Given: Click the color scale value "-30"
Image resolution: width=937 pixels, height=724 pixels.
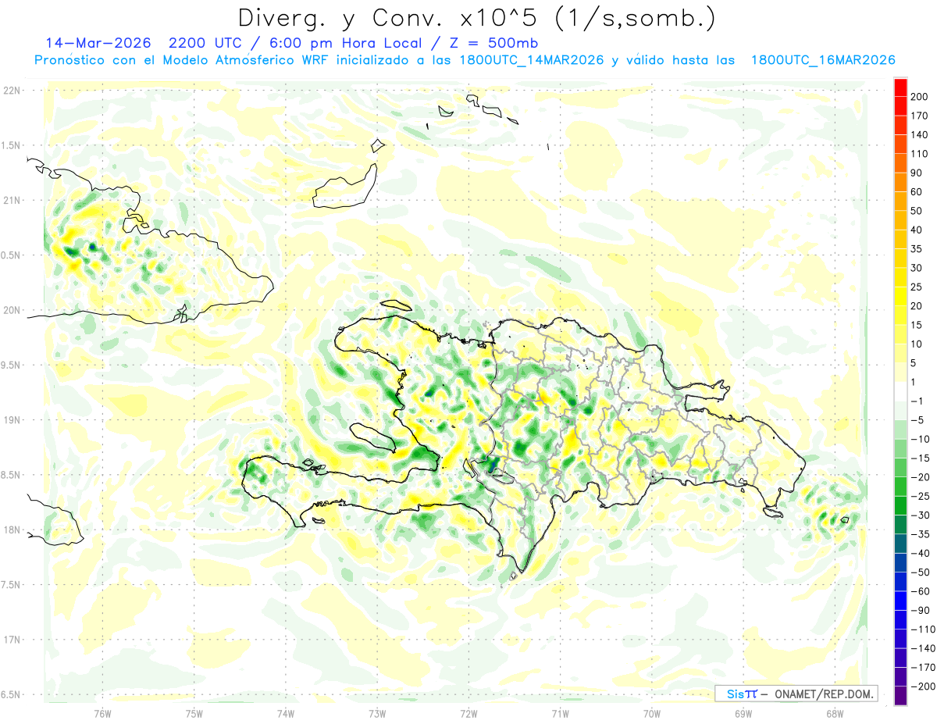Looking at the screenshot, I should point(921,515).
